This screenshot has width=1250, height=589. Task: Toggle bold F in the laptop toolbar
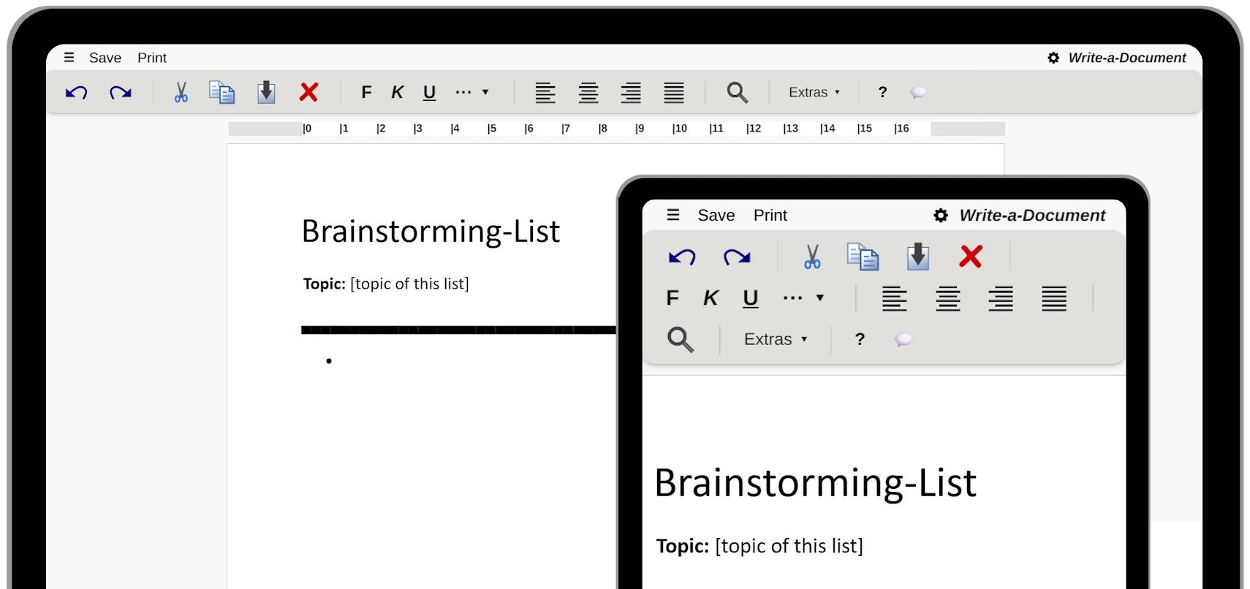click(366, 92)
